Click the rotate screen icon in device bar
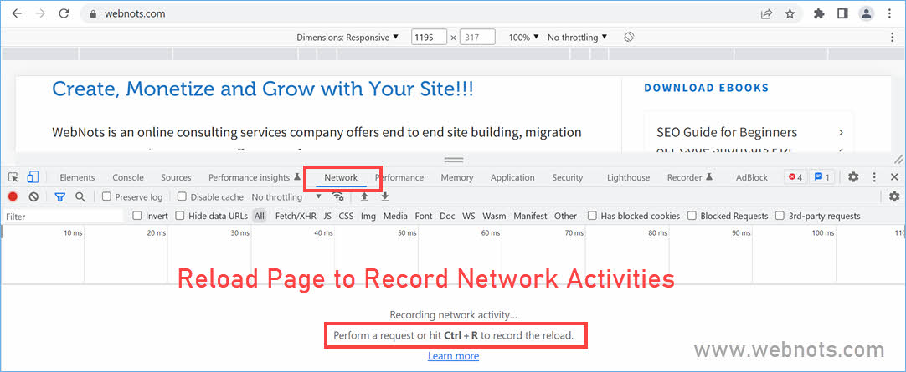Image resolution: width=906 pixels, height=372 pixels. coord(629,38)
